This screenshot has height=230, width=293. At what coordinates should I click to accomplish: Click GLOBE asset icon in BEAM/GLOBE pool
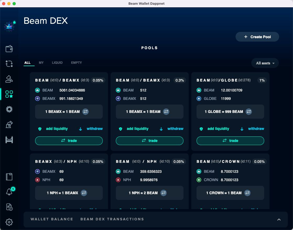pyautogui.click(x=199, y=99)
